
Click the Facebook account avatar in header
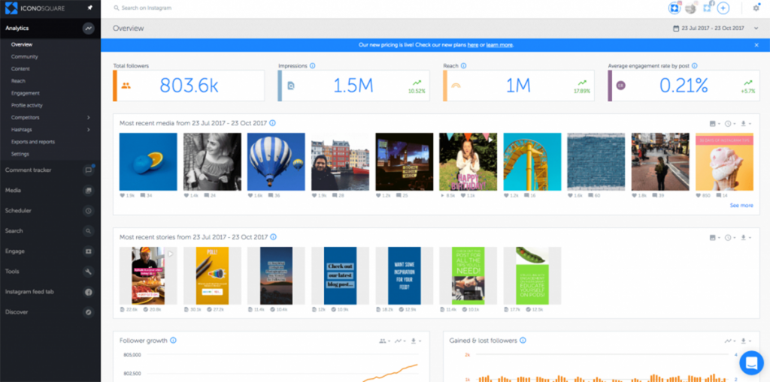pos(707,8)
